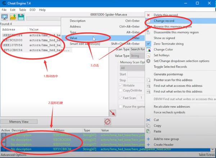Choose Recalculate new addresses
The width and height of the screenshot is (216, 158).
181,107
